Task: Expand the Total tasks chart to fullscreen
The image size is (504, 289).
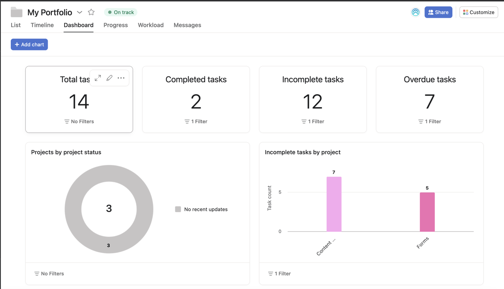Action: click(x=98, y=77)
